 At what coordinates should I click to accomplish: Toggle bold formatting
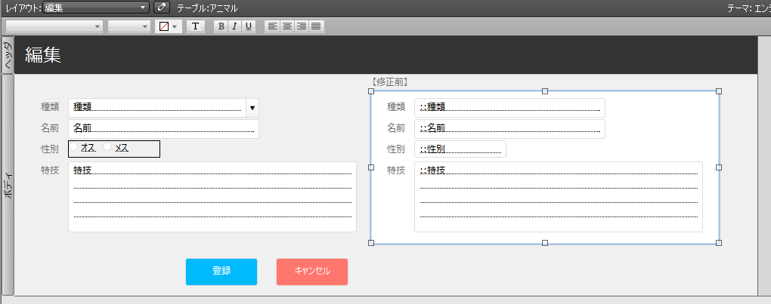click(x=221, y=26)
